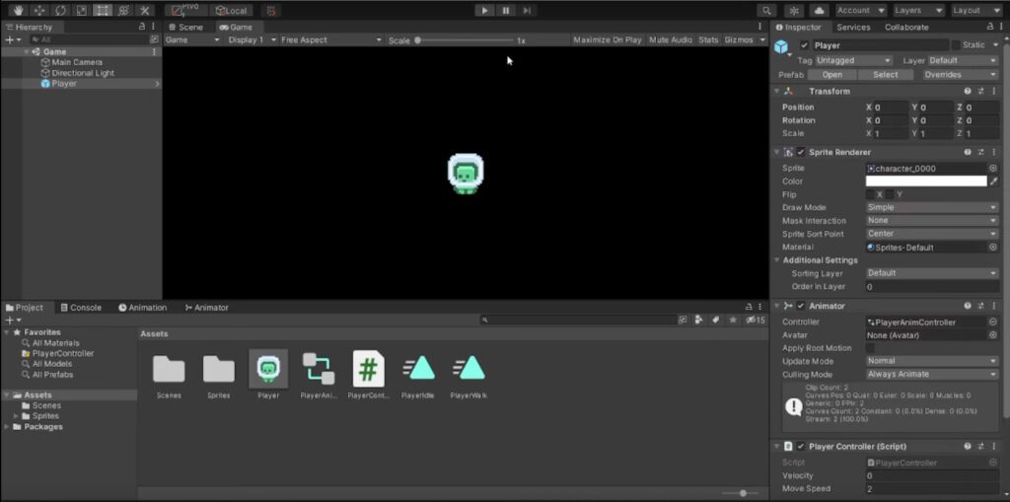Switch to the Game tab
This screenshot has height=502, width=1010.
tap(236, 27)
